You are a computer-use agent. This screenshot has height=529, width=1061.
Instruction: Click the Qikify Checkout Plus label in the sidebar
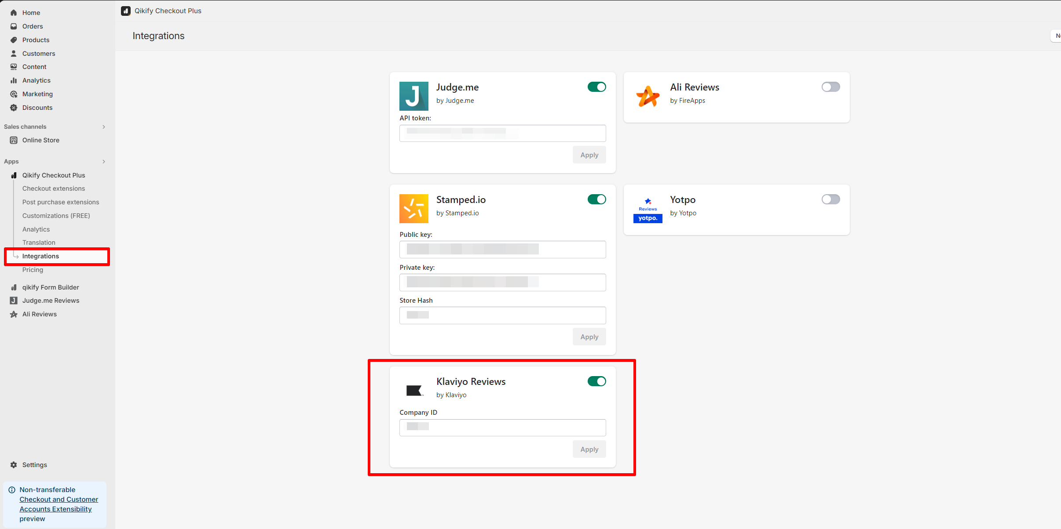pyautogui.click(x=54, y=175)
